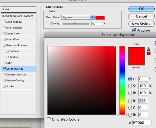Select the G: green radio button
Viewport: 156px width, 128px height.
click(130, 108)
